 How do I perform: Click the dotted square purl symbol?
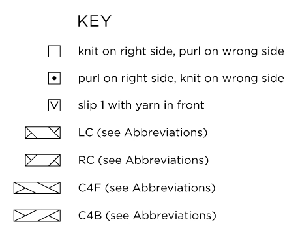tap(54, 78)
